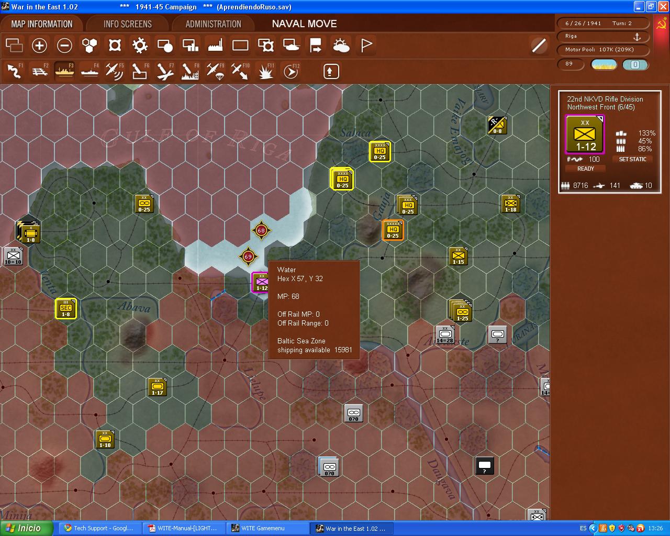The image size is (670, 536).
Task: Select the SEC 1-8 unit counter
Action: point(65,309)
